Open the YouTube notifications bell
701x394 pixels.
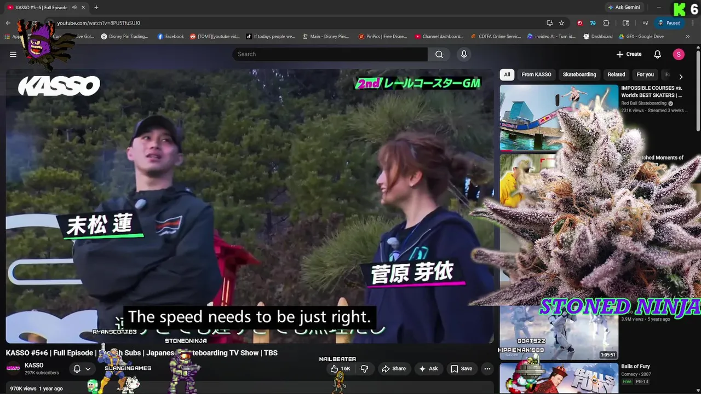(x=658, y=54)
